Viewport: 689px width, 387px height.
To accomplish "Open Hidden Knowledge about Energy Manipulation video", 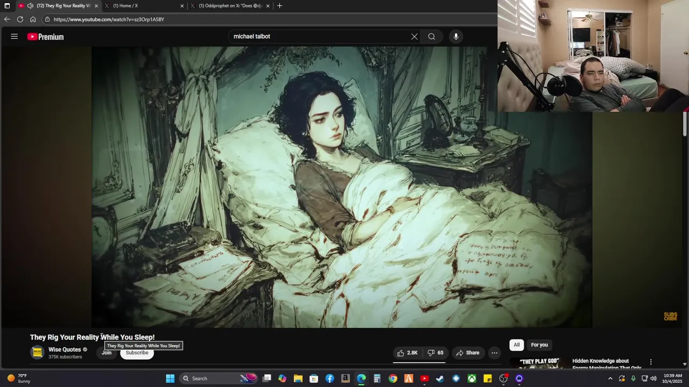I will click(x=607, y=364).
